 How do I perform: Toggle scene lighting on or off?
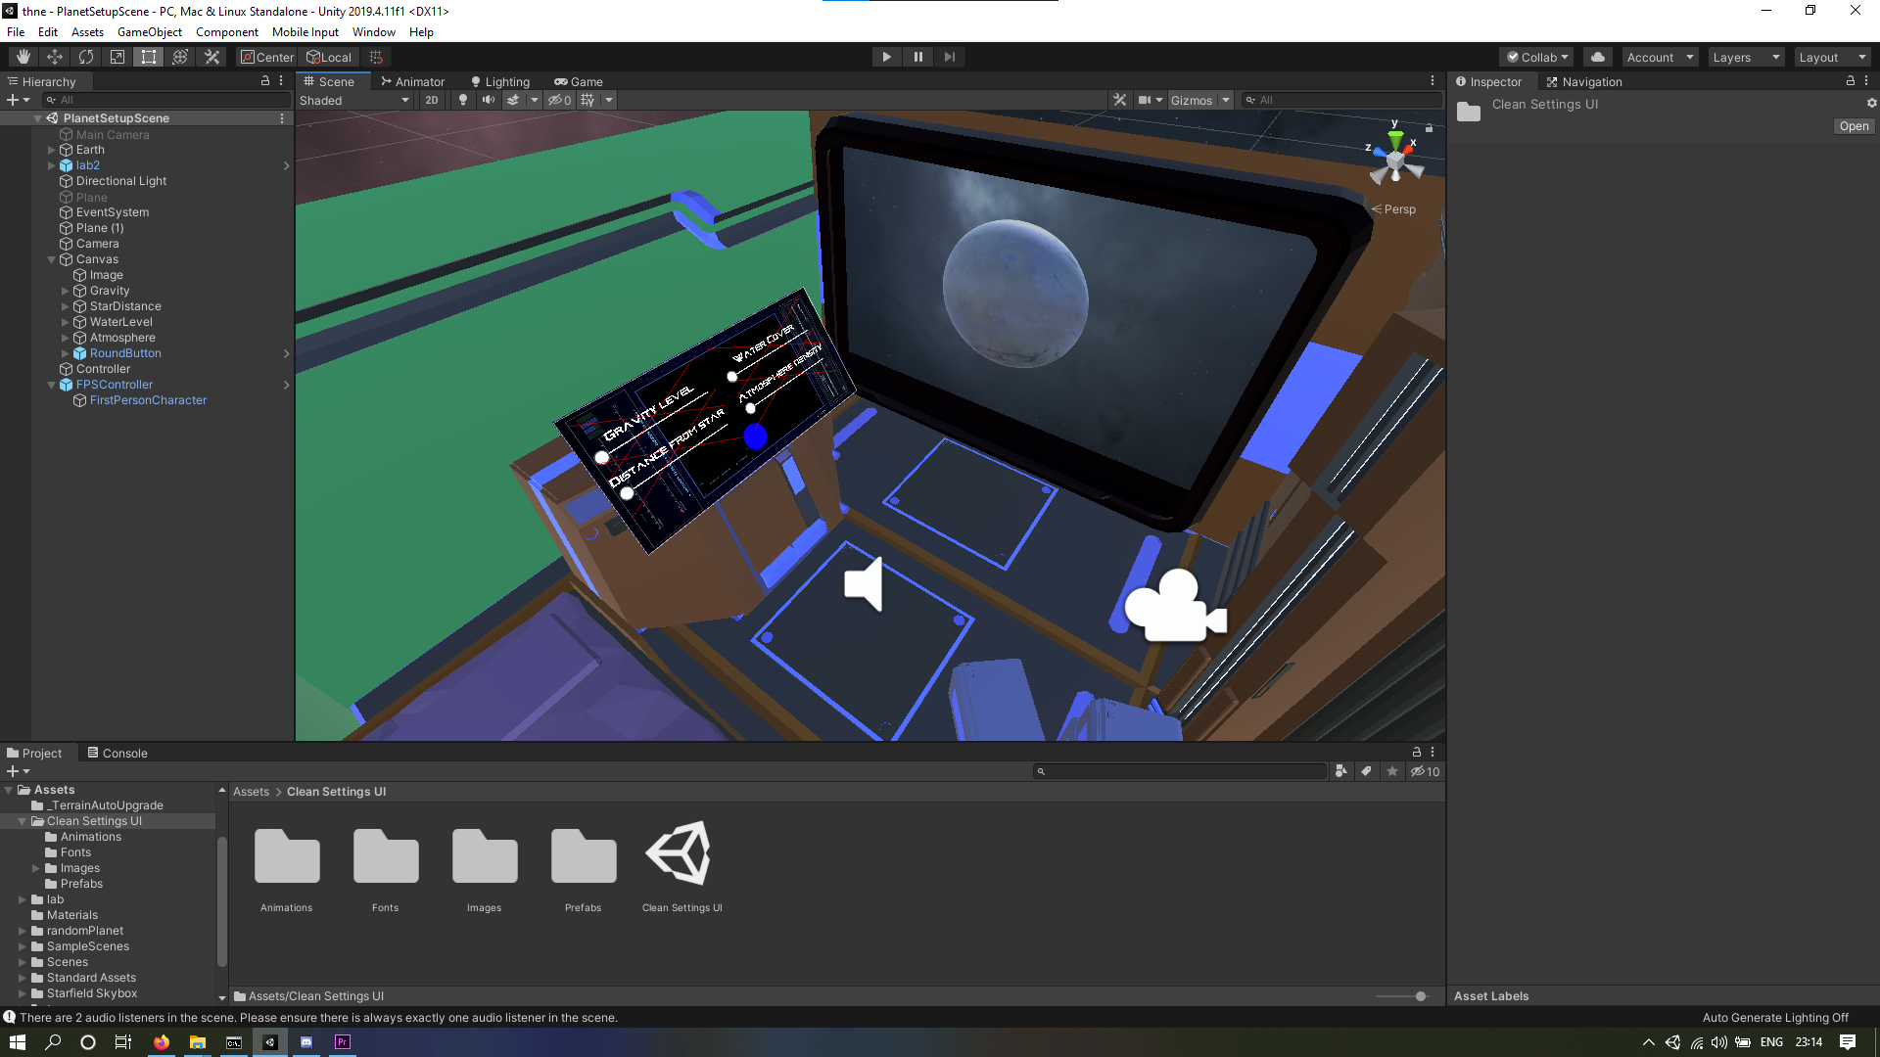coord(463,100)
